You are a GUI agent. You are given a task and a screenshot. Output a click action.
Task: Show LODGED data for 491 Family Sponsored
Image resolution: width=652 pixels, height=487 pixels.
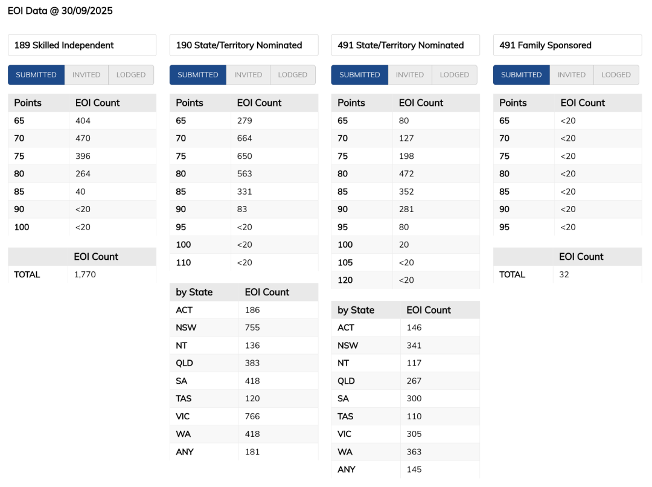(616, 75)
